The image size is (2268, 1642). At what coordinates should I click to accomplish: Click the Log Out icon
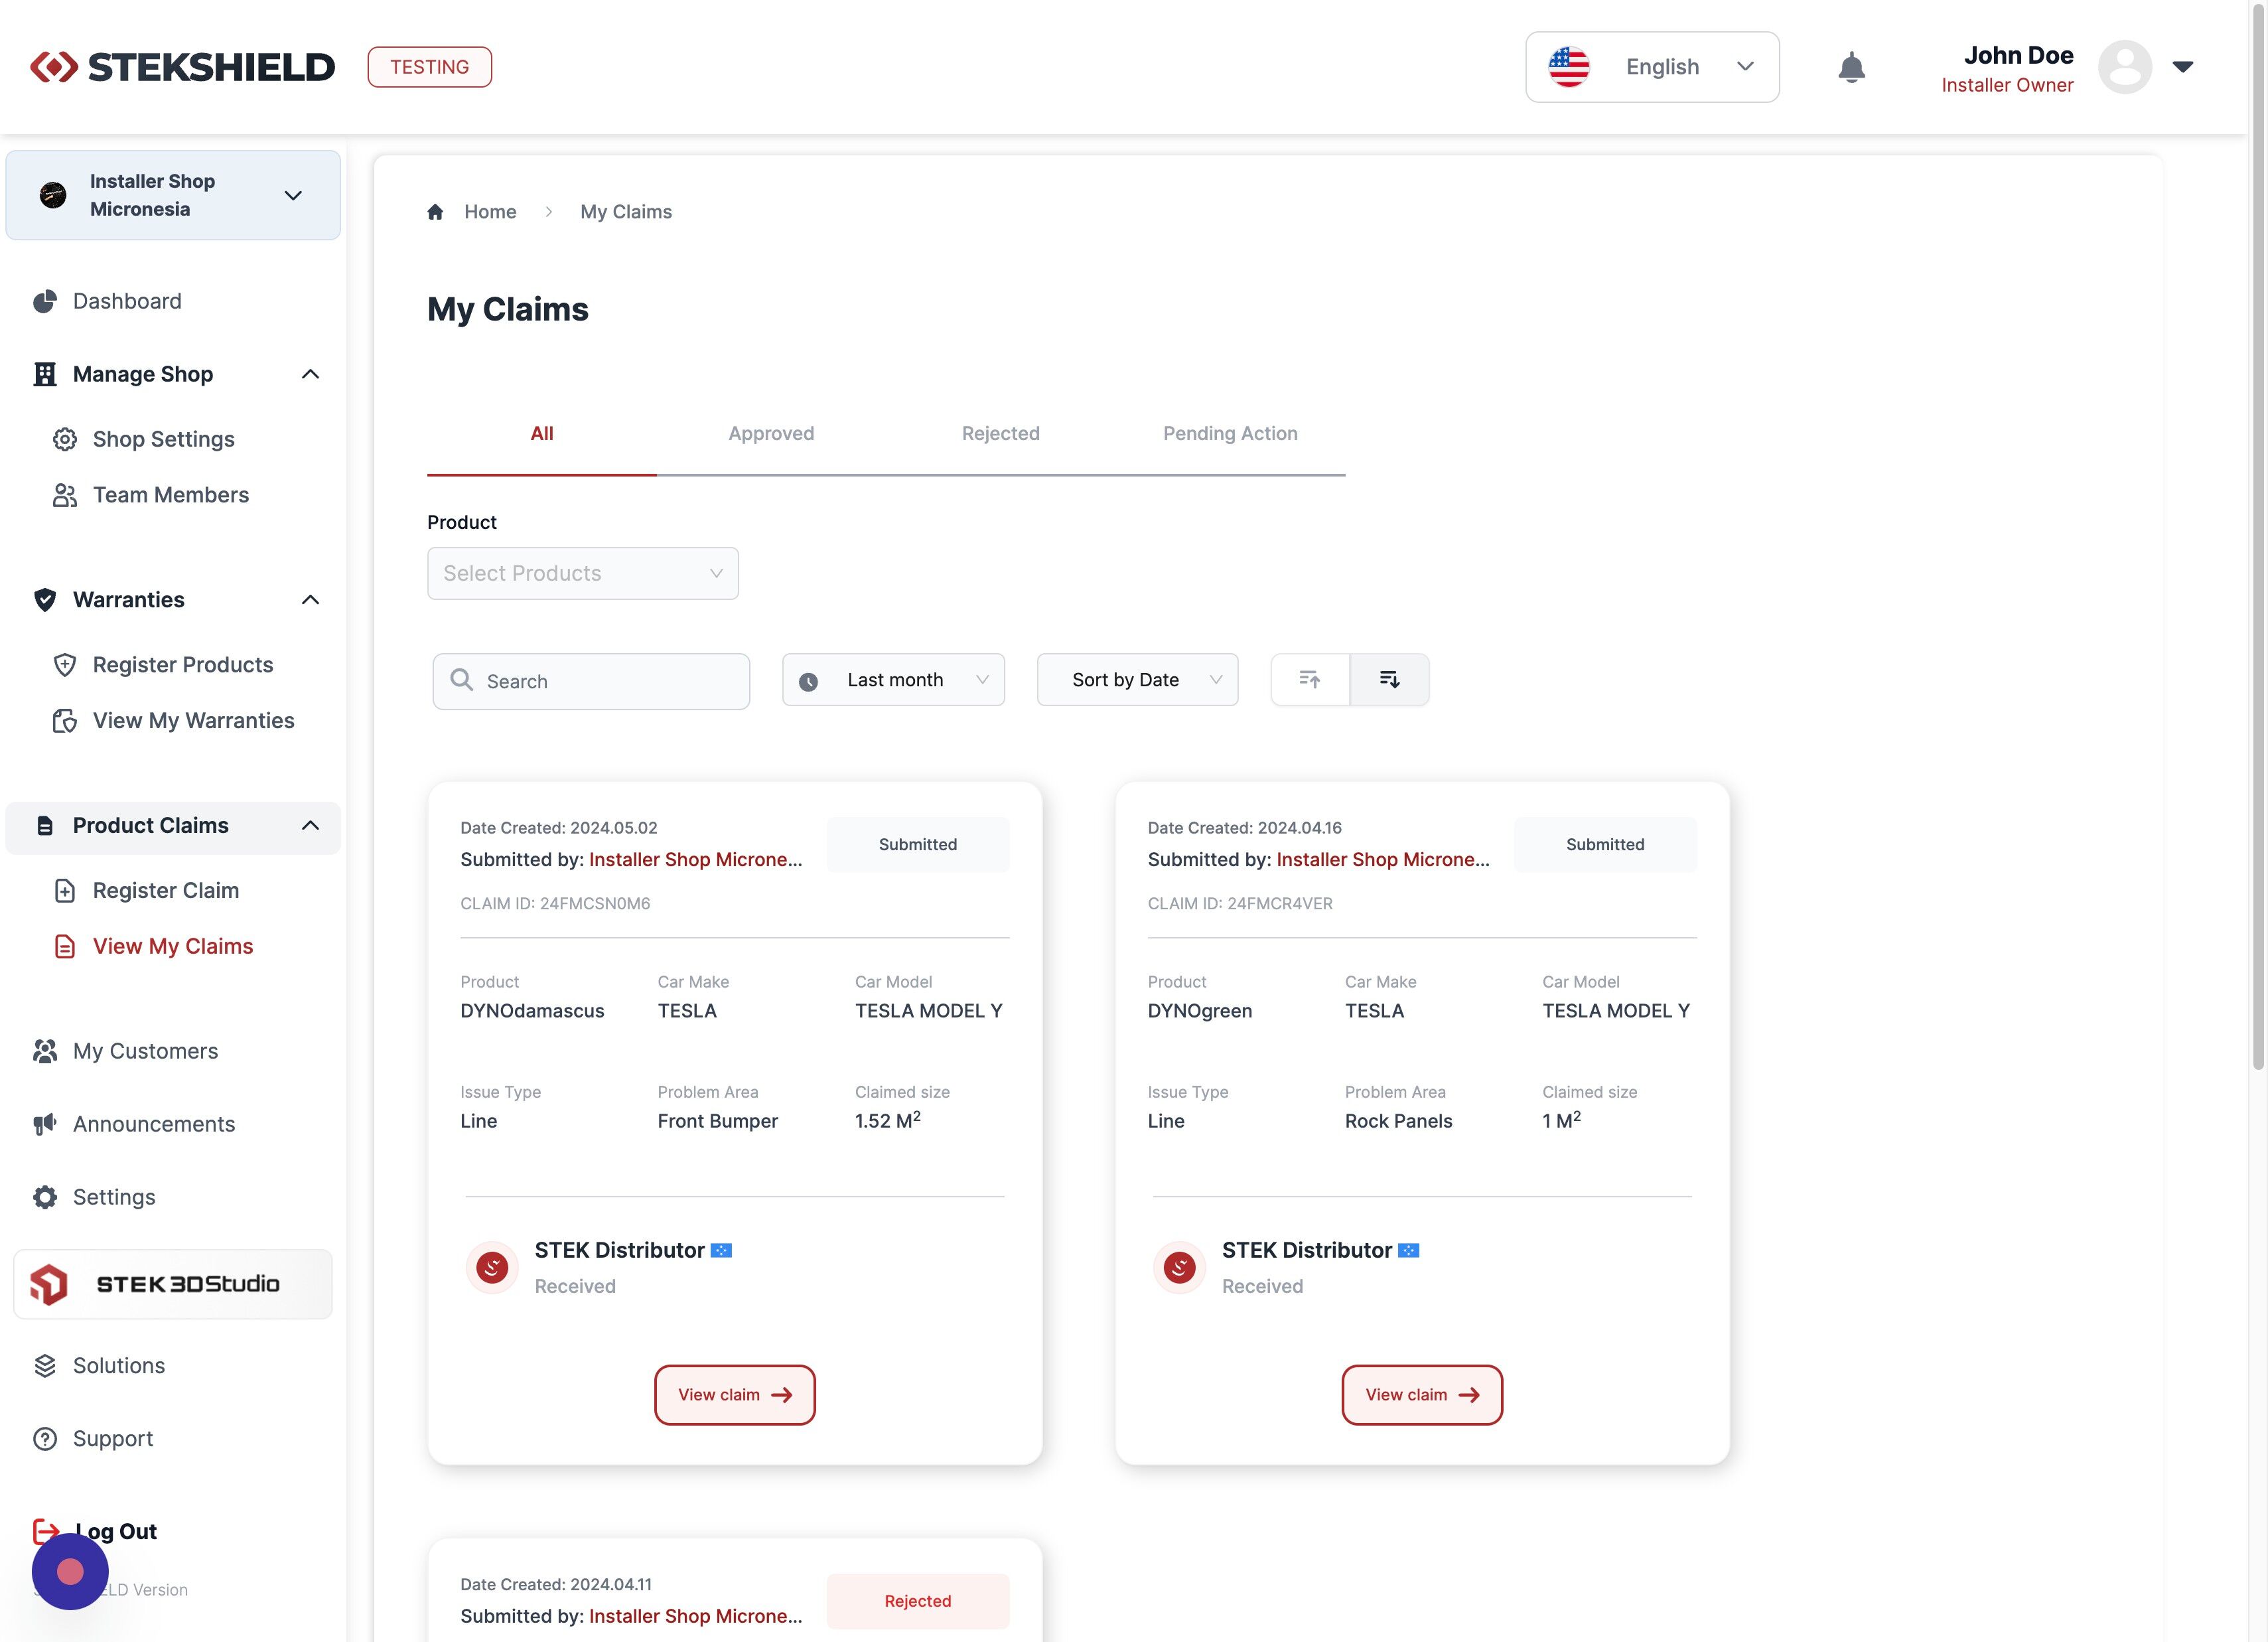coord(45,1530)
